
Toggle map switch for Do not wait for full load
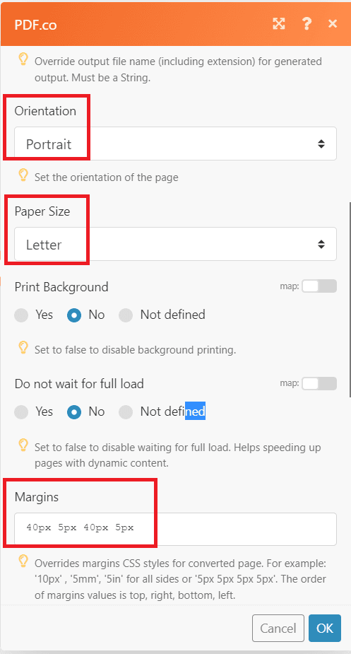click(319, 384)
